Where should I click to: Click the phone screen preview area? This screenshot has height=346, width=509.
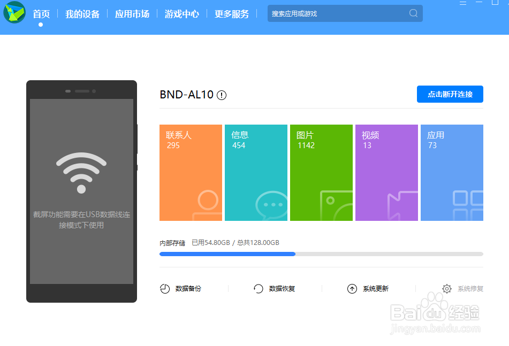[81, 191]
